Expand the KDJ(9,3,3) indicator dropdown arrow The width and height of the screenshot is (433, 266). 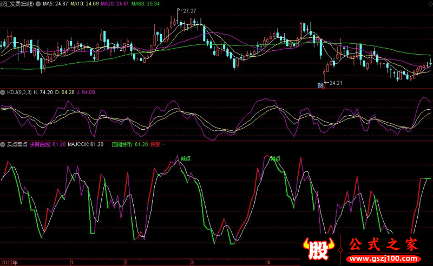3,92
